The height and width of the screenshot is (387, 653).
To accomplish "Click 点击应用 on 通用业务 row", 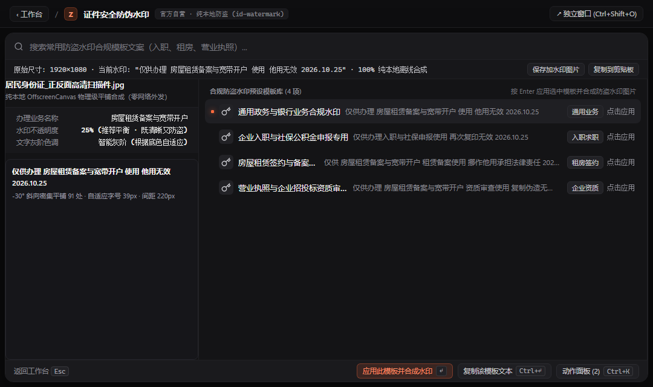I will click(x=620, y=112).
